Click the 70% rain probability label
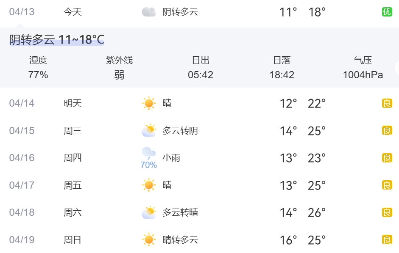This screenshot has height=253, width=399. pos(148,165)
